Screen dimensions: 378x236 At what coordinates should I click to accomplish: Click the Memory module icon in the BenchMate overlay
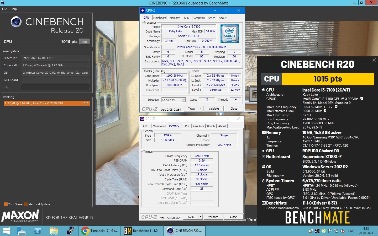(264, 133)
